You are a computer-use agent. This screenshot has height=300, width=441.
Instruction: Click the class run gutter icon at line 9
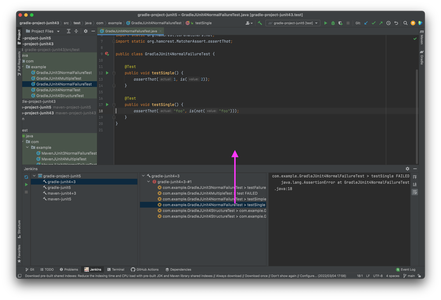click(x=107, y=54)
